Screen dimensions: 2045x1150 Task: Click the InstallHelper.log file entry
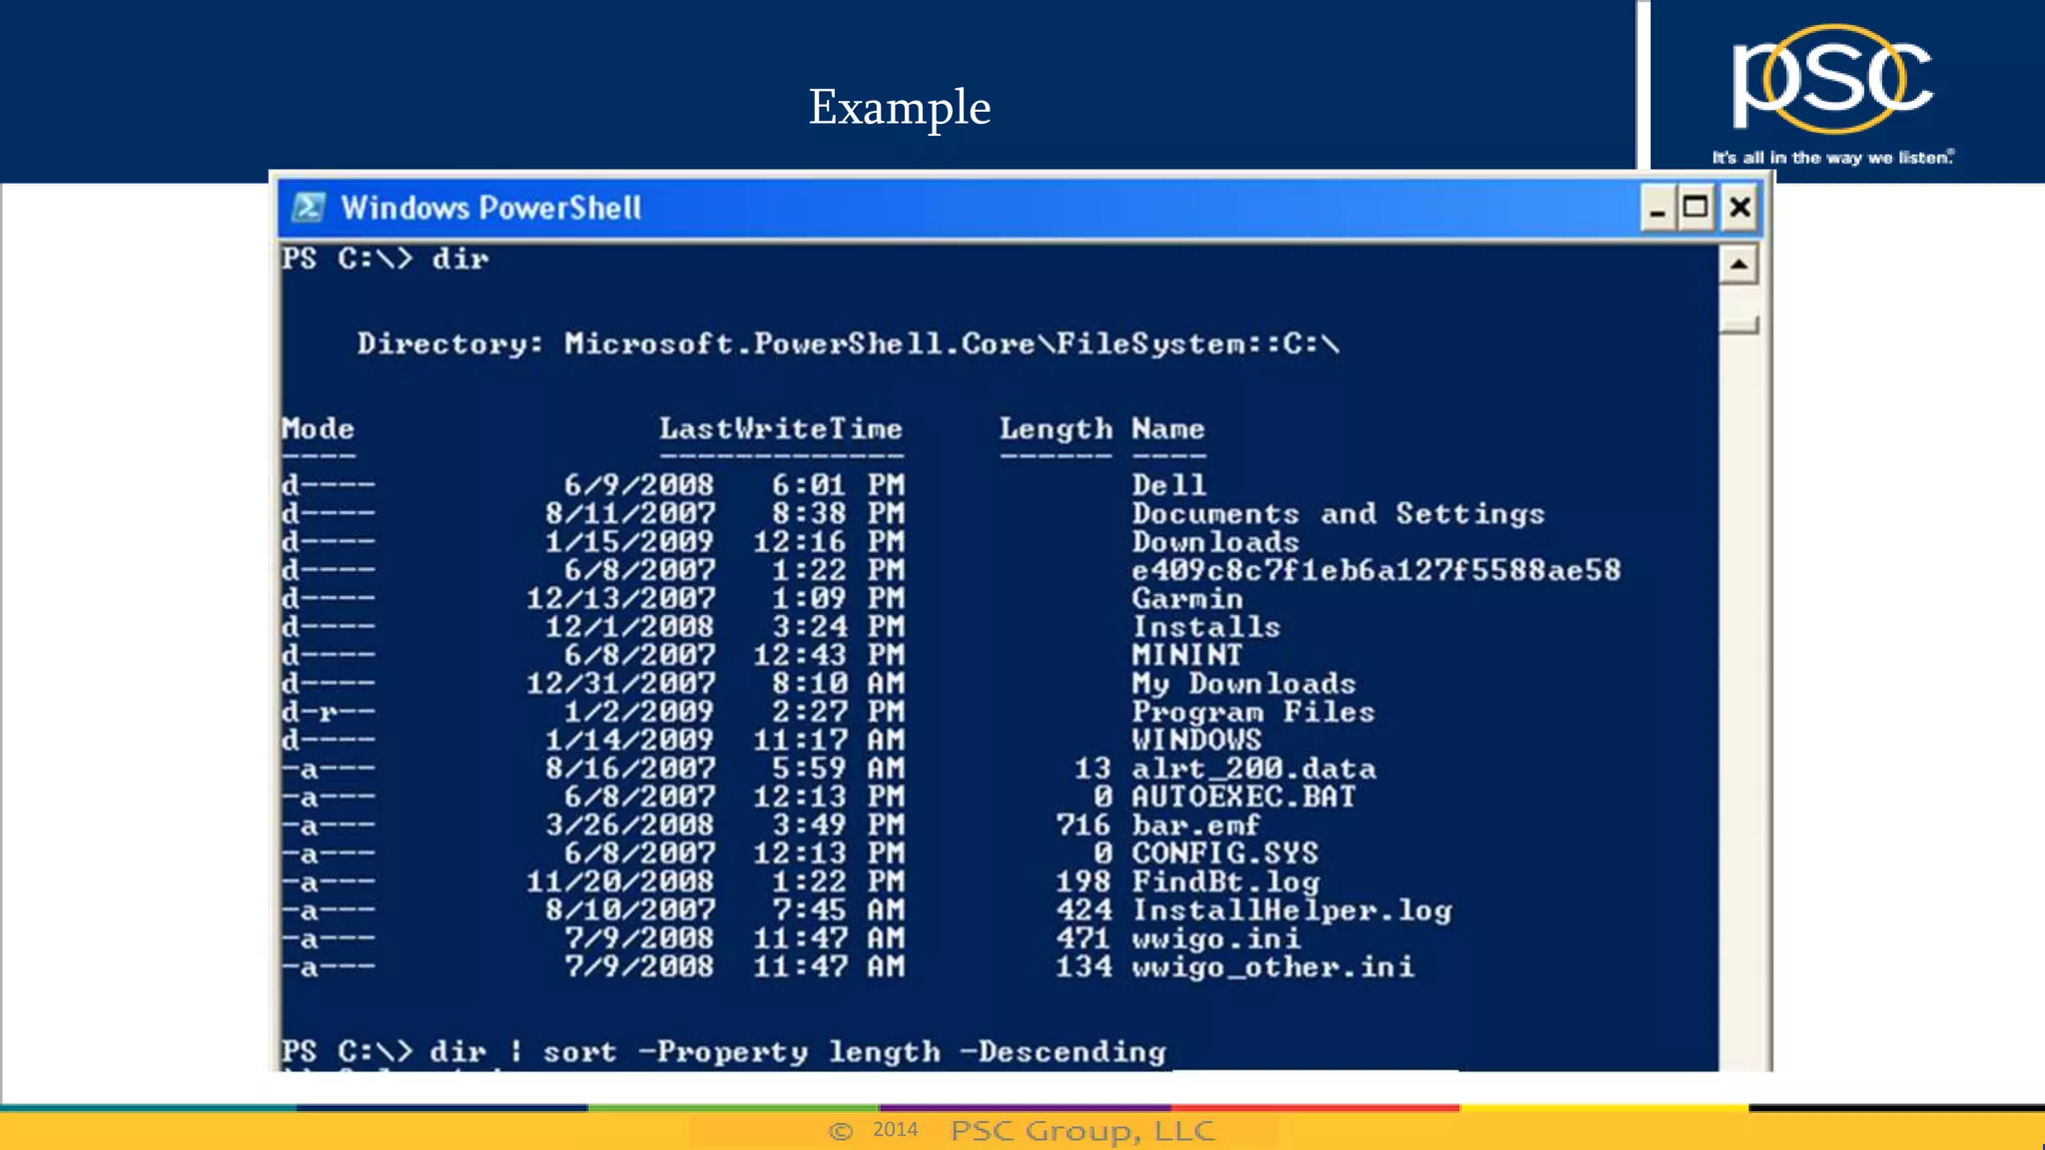(1291, 910)
